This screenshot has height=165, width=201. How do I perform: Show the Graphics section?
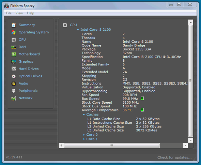tap(26, 61)
